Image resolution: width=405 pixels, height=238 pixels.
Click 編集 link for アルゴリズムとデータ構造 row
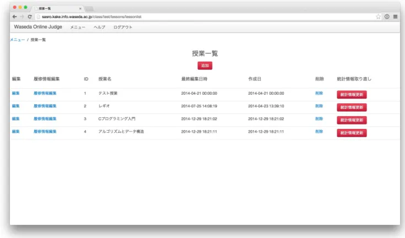pos(16,131)
